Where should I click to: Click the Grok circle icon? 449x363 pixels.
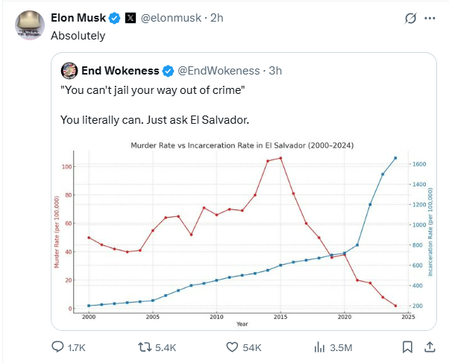click(x=410, y=17)
